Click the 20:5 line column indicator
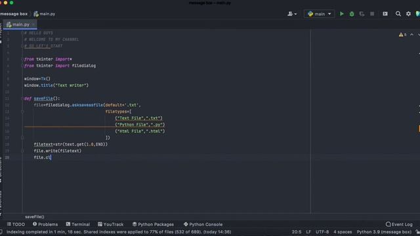Screen dimensions: 420x236 click(x=297, y=231)
